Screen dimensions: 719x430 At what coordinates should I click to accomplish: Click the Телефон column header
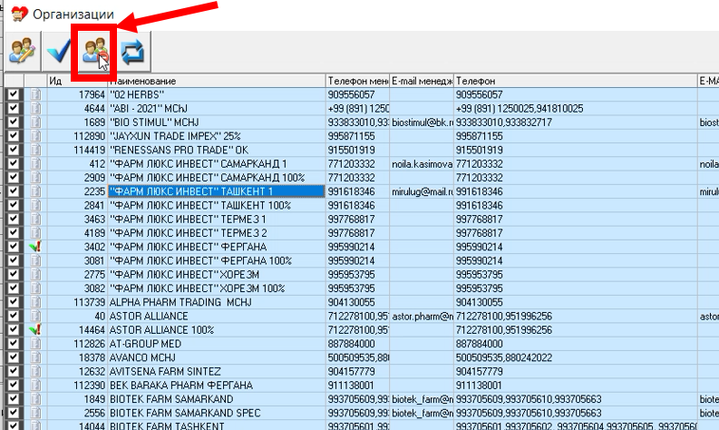coord(576,81)
